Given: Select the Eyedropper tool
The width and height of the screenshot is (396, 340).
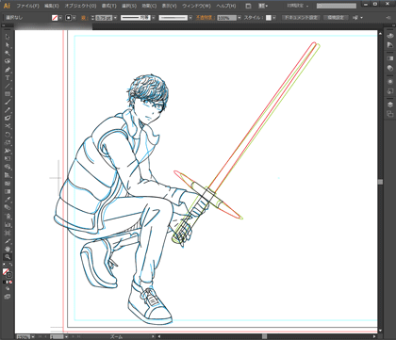Looking at the screenshot, I should tap(8, 200).
